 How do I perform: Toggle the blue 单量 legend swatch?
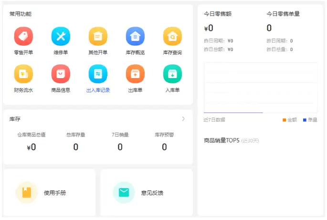pos(305,120)
